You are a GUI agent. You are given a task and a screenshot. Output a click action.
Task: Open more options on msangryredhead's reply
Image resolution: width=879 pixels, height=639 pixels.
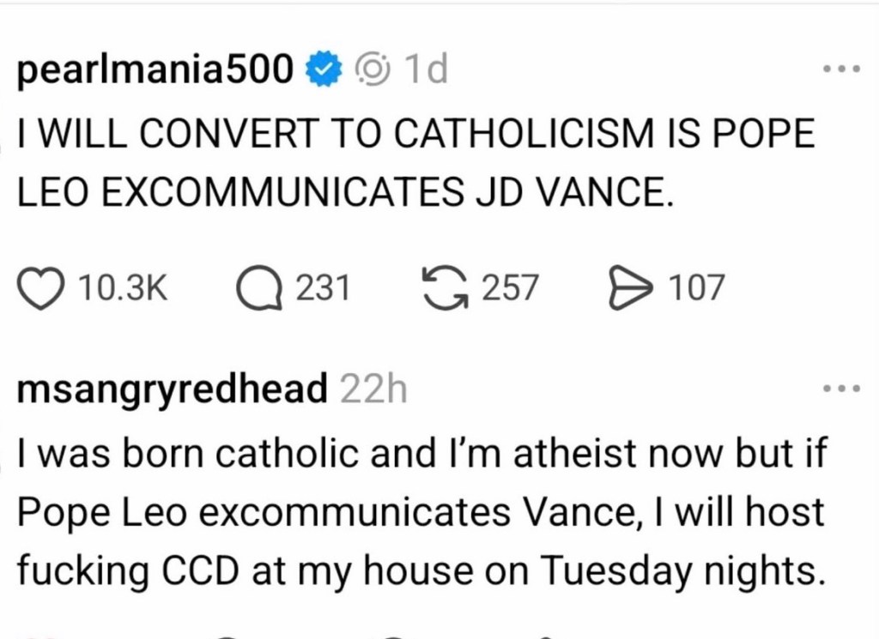coord(840,389)
